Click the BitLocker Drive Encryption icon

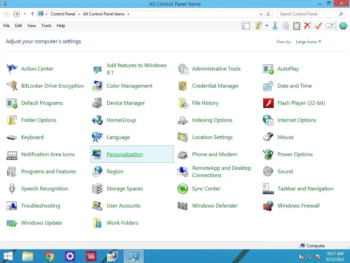12,86
